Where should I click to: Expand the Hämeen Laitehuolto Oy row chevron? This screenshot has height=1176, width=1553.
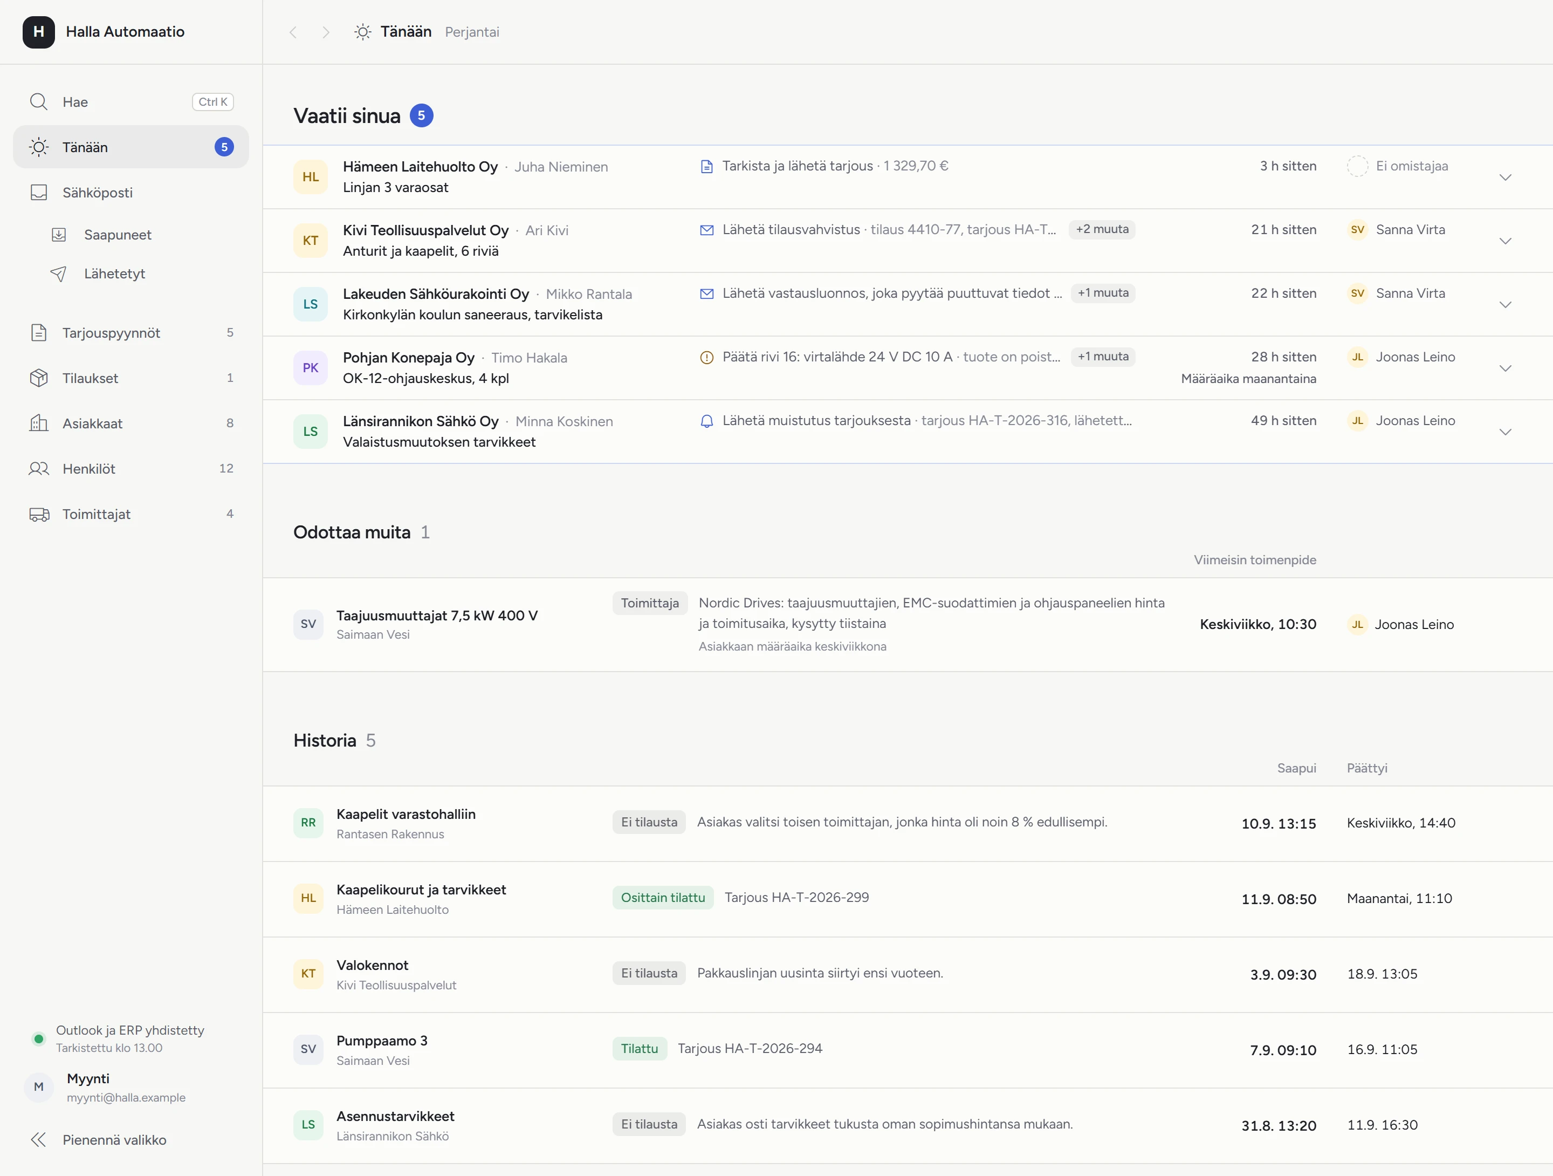pyautogui.click(x=1505, y=177)
